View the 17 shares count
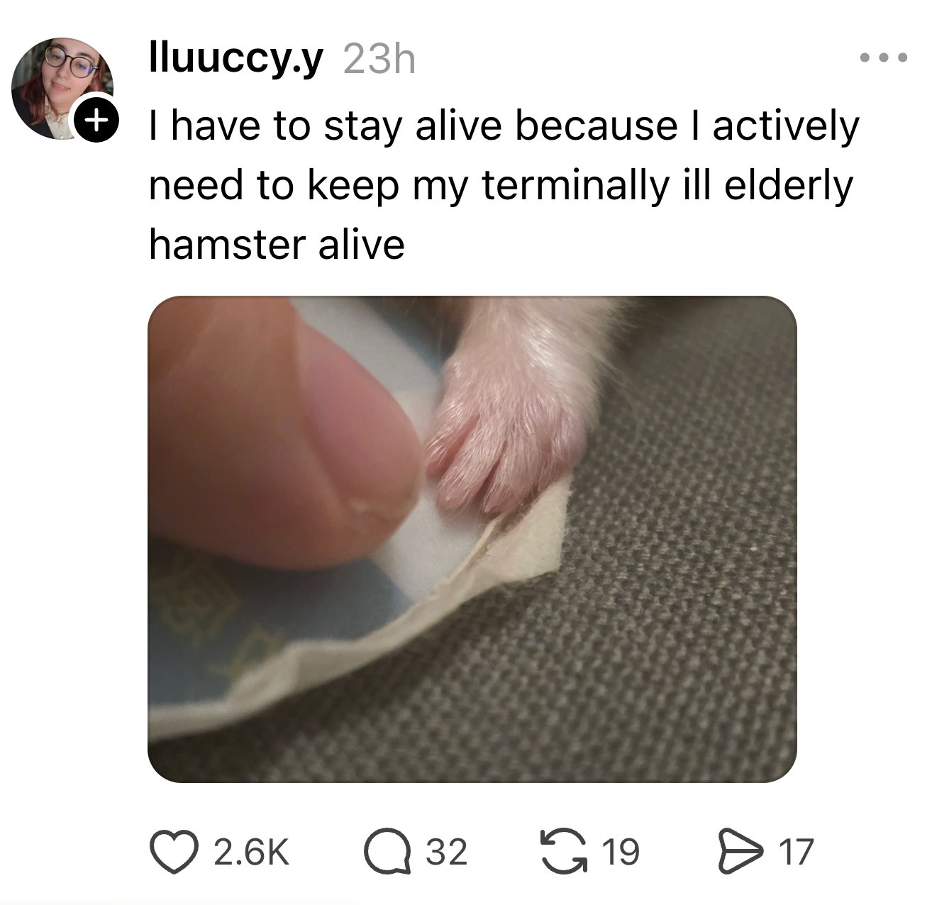Screen dimensions: 932x905 point(796,852)
